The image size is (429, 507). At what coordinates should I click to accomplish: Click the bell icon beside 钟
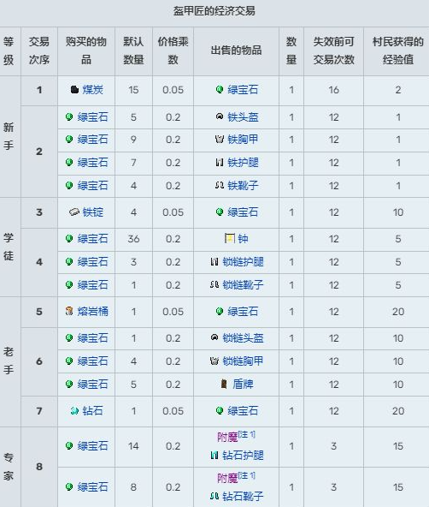pyautogui.click(x=230, y=239)
